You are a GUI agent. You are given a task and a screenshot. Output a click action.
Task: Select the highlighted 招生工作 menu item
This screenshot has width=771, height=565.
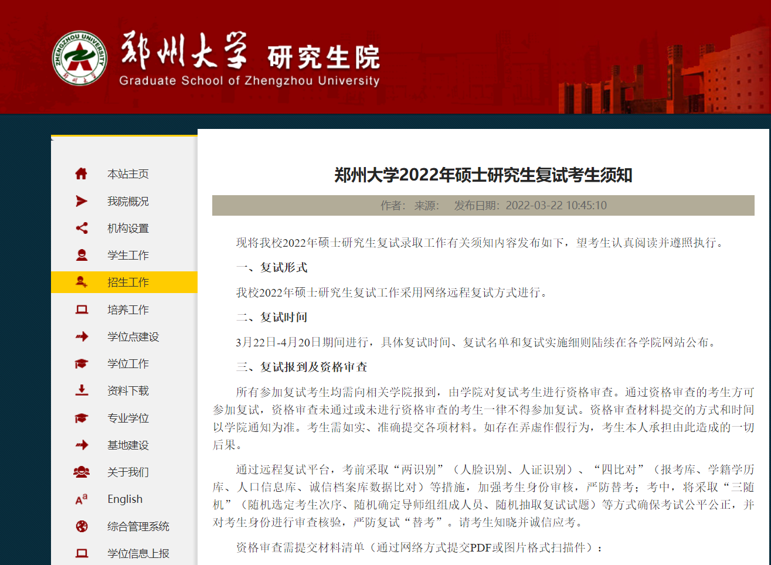(124, 282)
